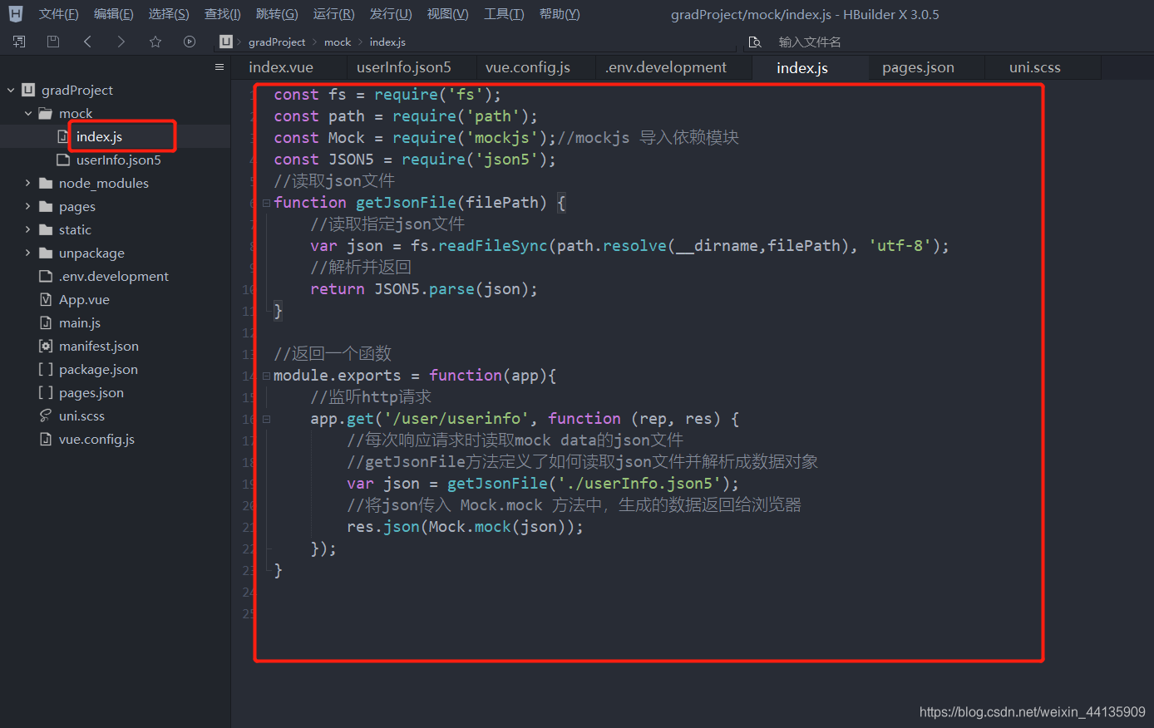Expand the pages folder chevron
Image resolution: width=1154 pixels, height=728 pixels.
[x=28, y=206]
